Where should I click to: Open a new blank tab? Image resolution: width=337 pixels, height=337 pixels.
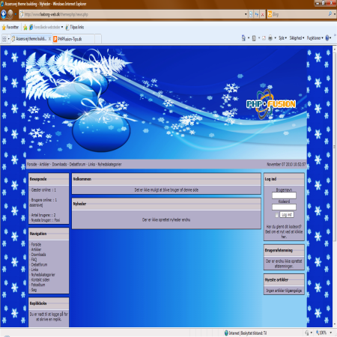[x=98, y=39]
